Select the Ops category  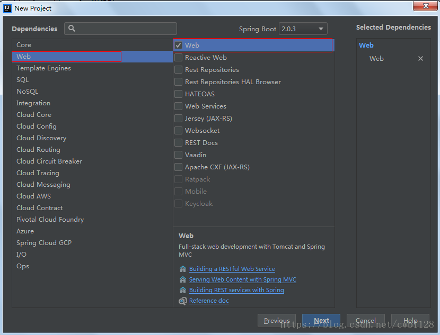(x=92, y=266)
